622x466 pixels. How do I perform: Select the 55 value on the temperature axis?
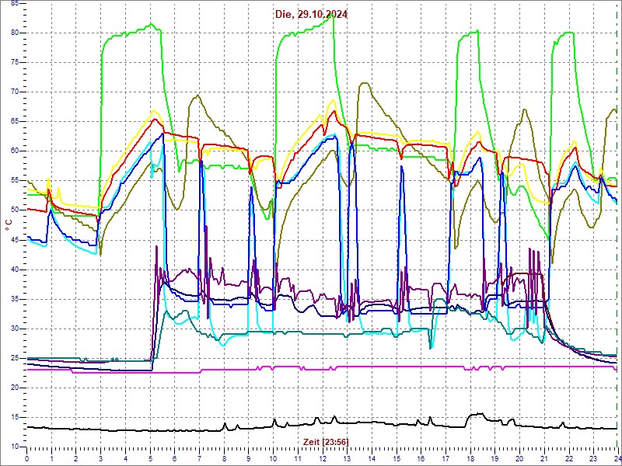click(x=14, y=181)
